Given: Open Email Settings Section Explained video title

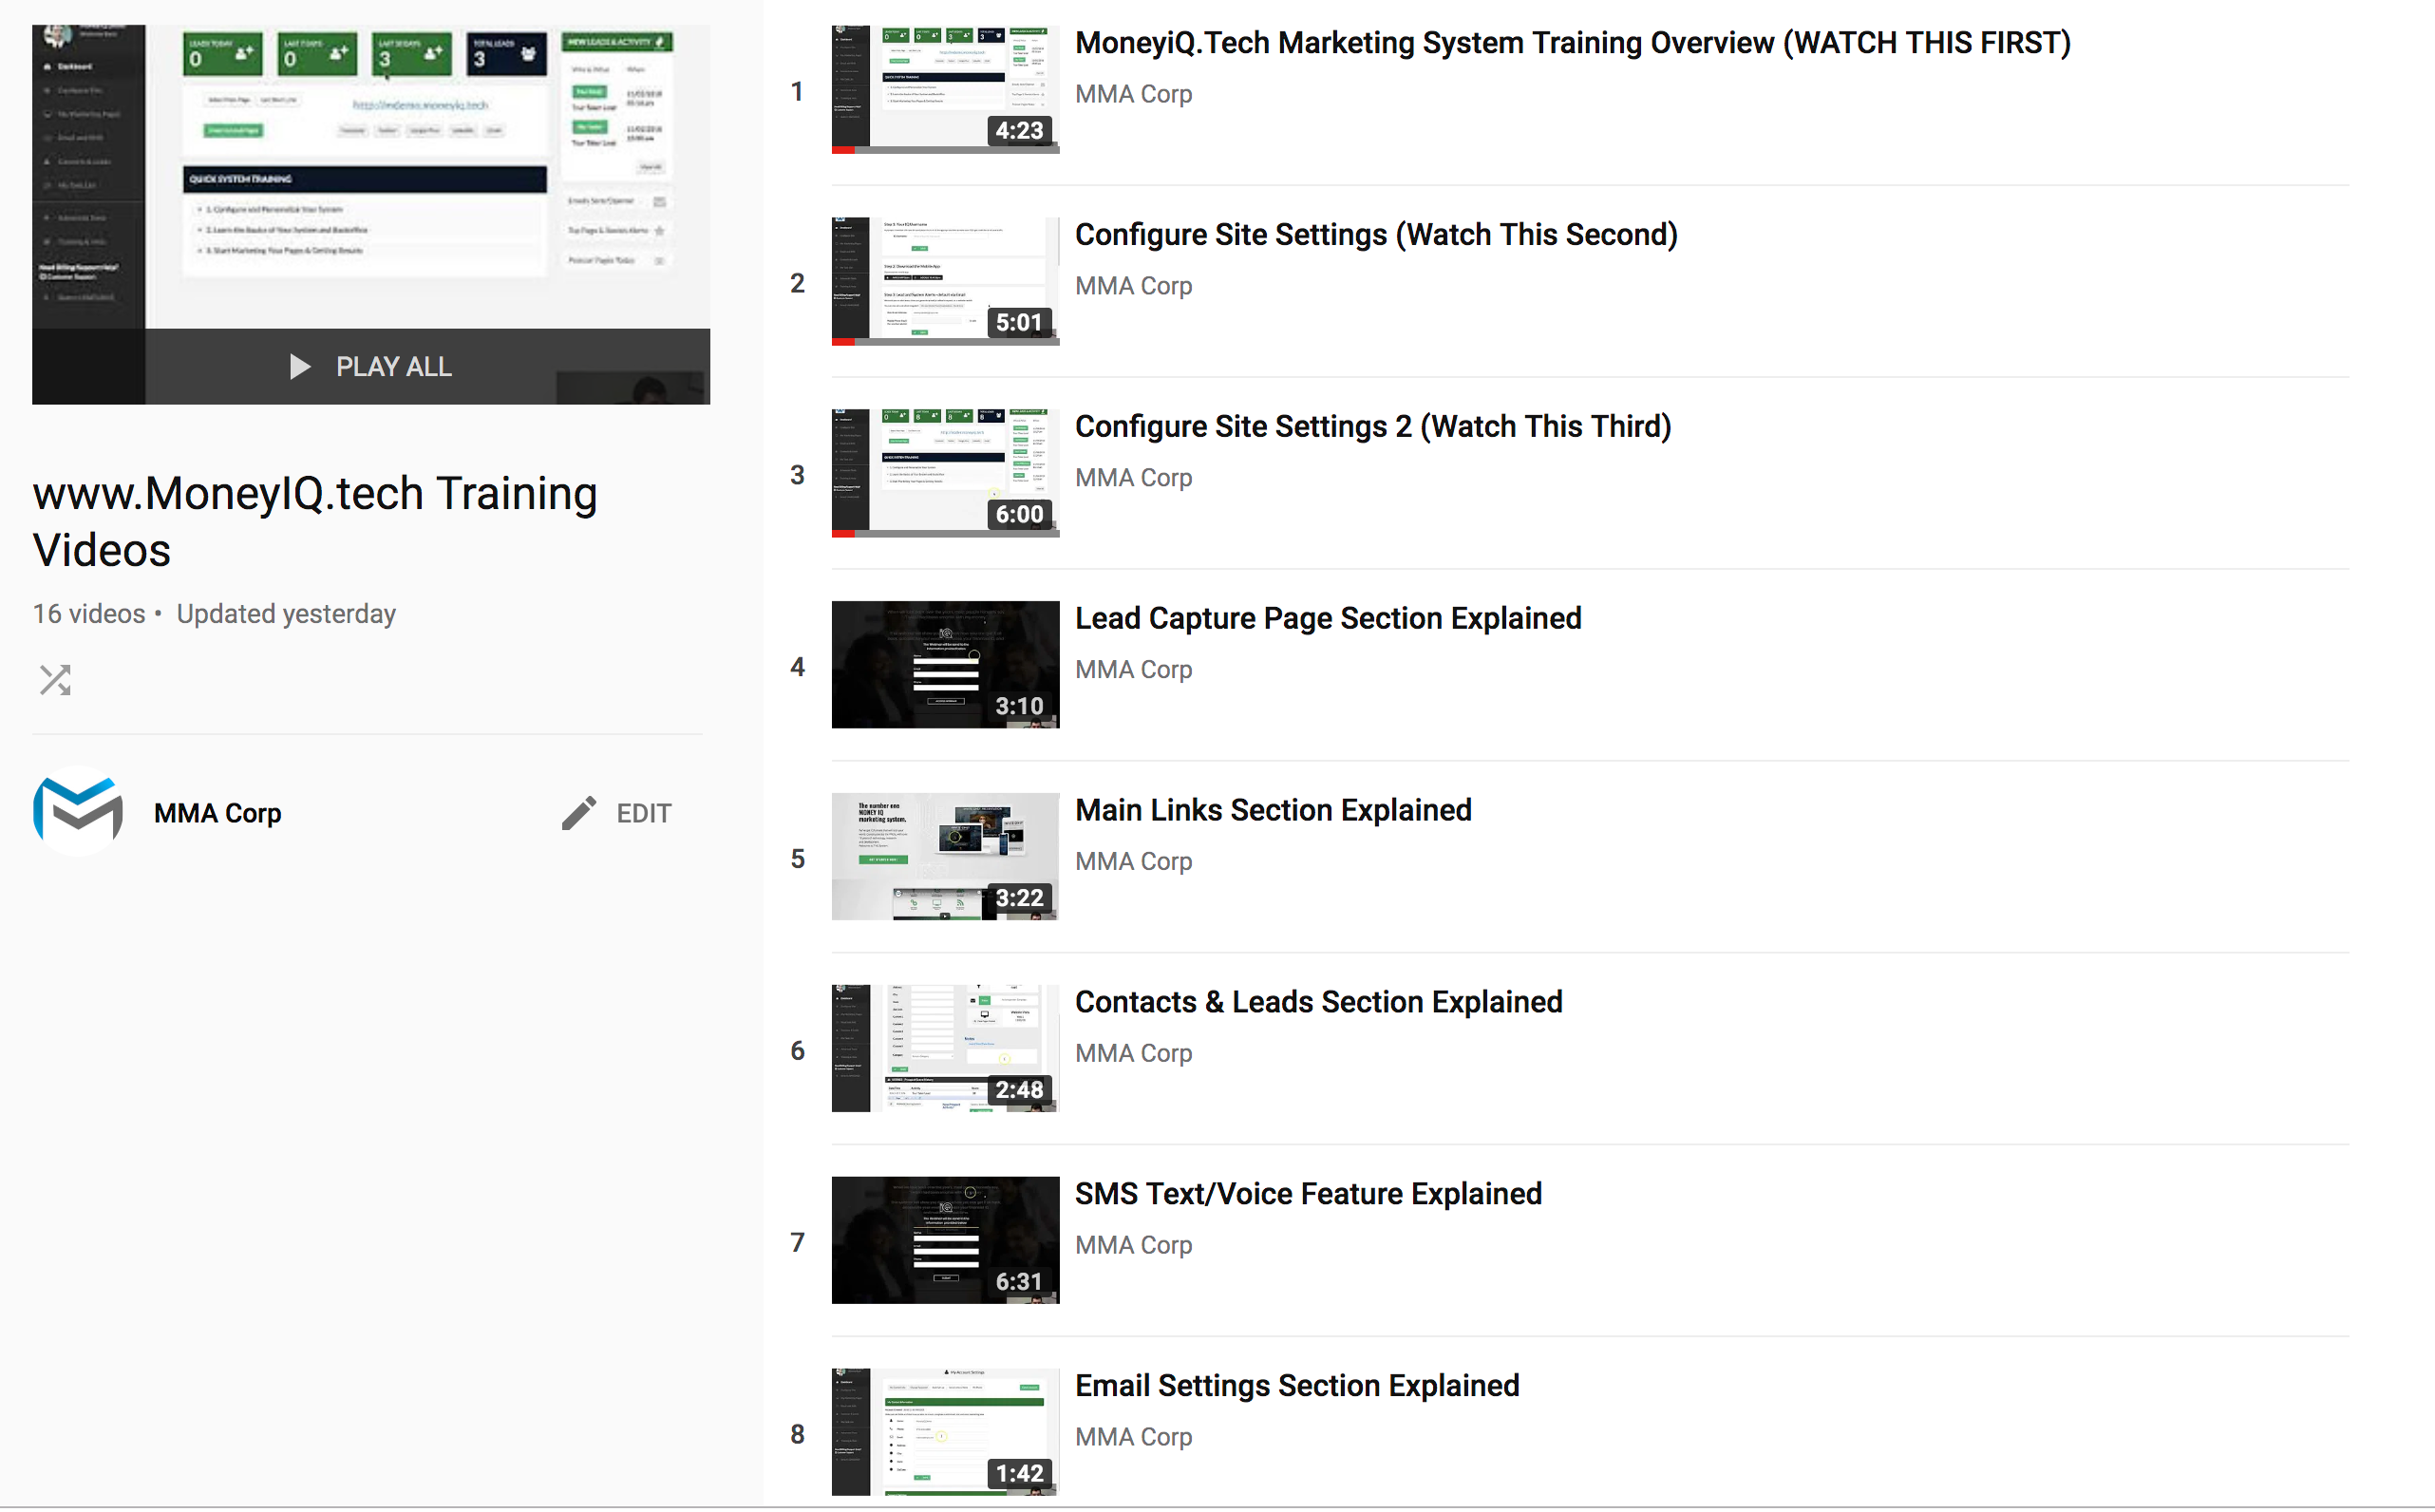Looking at the screenshot, I should click(1296, 1386).
